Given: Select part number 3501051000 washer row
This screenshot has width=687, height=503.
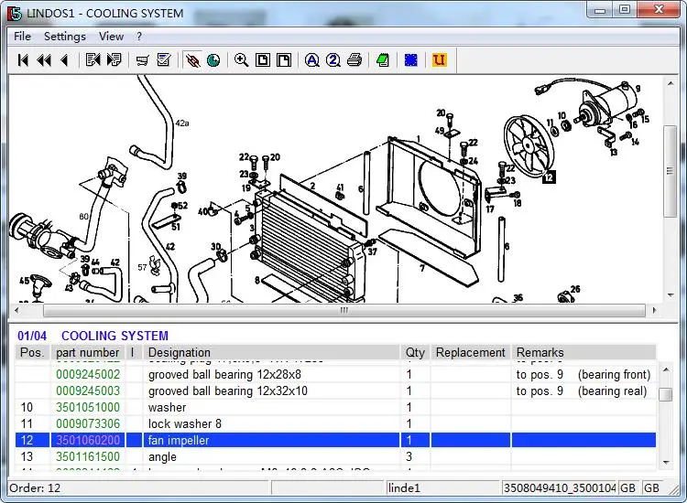Looking at the screenshot, I should 335,407.
